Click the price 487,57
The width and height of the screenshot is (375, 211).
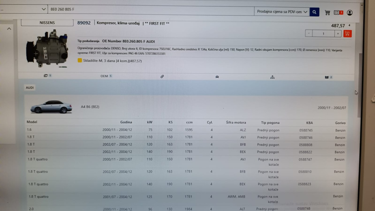[338, 26]
